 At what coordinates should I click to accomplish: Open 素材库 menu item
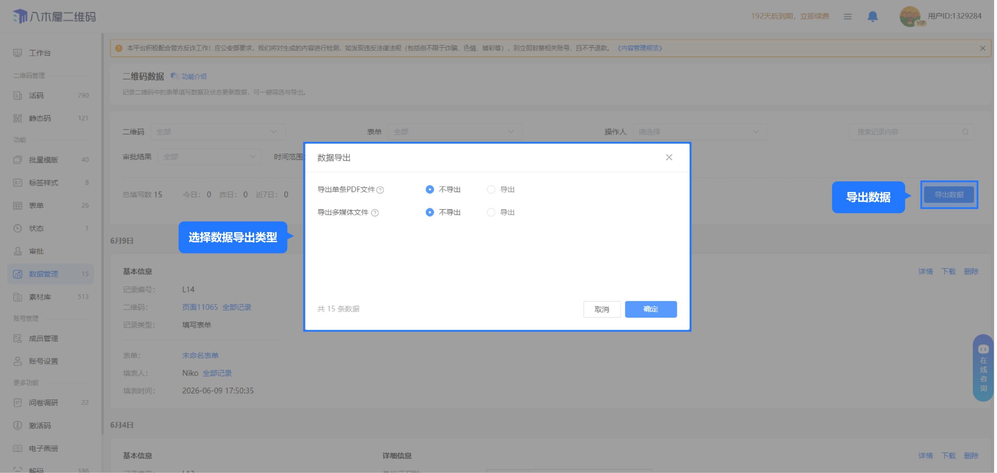click(51, 297)
